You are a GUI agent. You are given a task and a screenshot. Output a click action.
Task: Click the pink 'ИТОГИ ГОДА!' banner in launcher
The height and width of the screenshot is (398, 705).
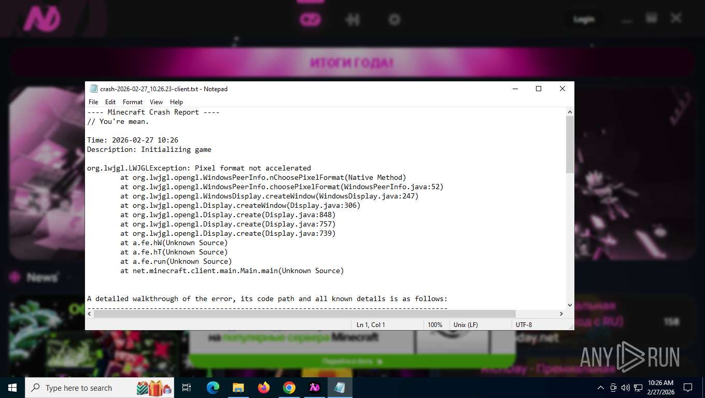tap(353, 63)
